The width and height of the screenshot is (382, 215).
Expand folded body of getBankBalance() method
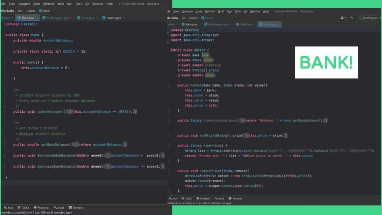76,145
